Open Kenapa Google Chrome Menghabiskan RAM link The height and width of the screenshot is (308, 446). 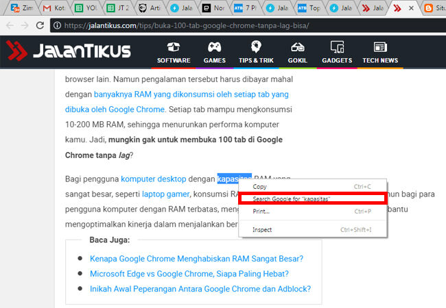196,259
